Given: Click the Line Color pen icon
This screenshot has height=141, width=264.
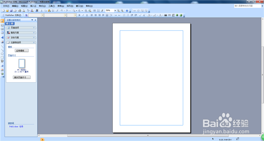Looking at the screenshot, I should point(154,15).
